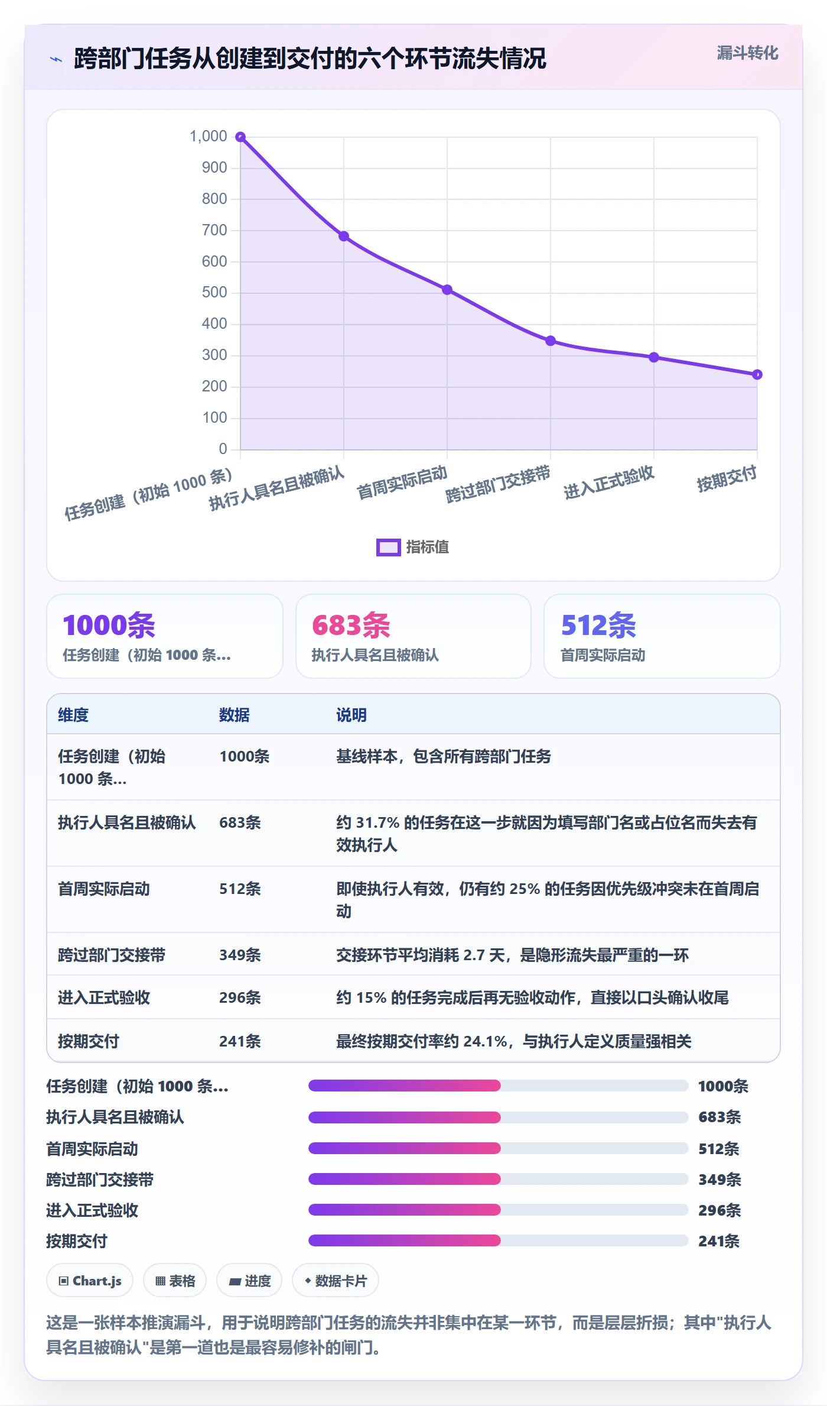Toggle the 指标值 legend swatch
This screenshot has height=1406, width=827.
pos(388,547)
